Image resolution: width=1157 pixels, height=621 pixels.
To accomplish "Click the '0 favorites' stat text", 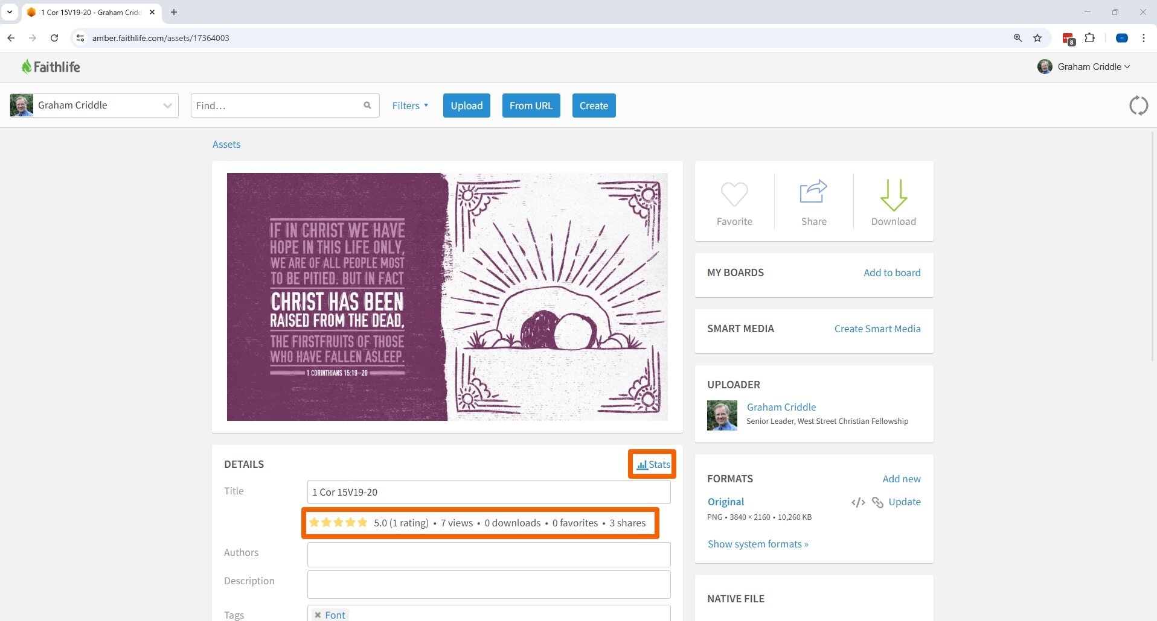I will (575, 523).
